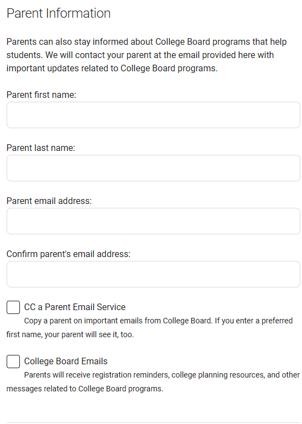Click the 'Confirm parent's email address:' label

point(69,254)
